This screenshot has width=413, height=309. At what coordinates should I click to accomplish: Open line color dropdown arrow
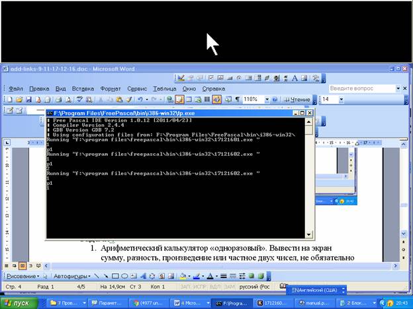[x=203, y=276]
